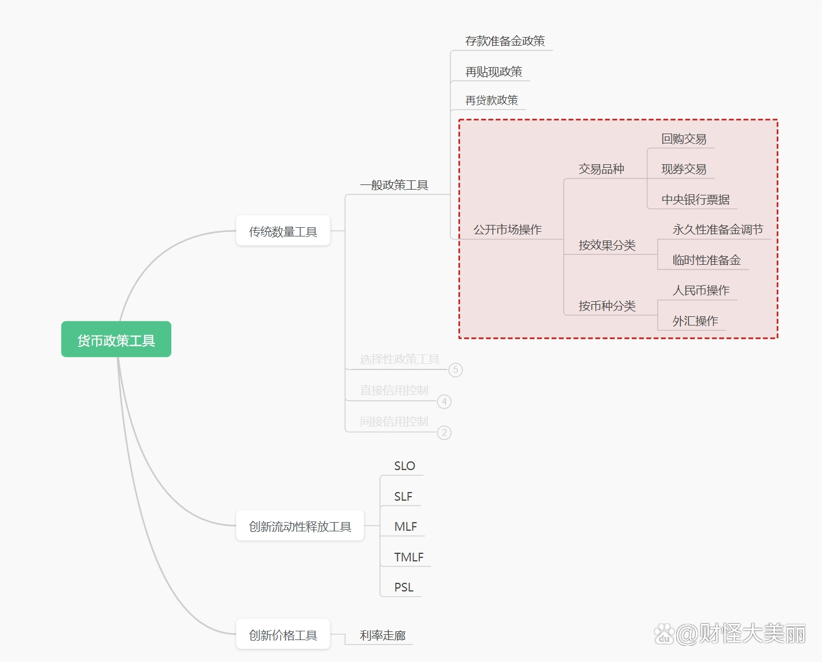Image resolution: width=822 pixels, height=662 pixels.
Task: Click the 中央银行票据 leaf
Action: click(x=695, y=199)
